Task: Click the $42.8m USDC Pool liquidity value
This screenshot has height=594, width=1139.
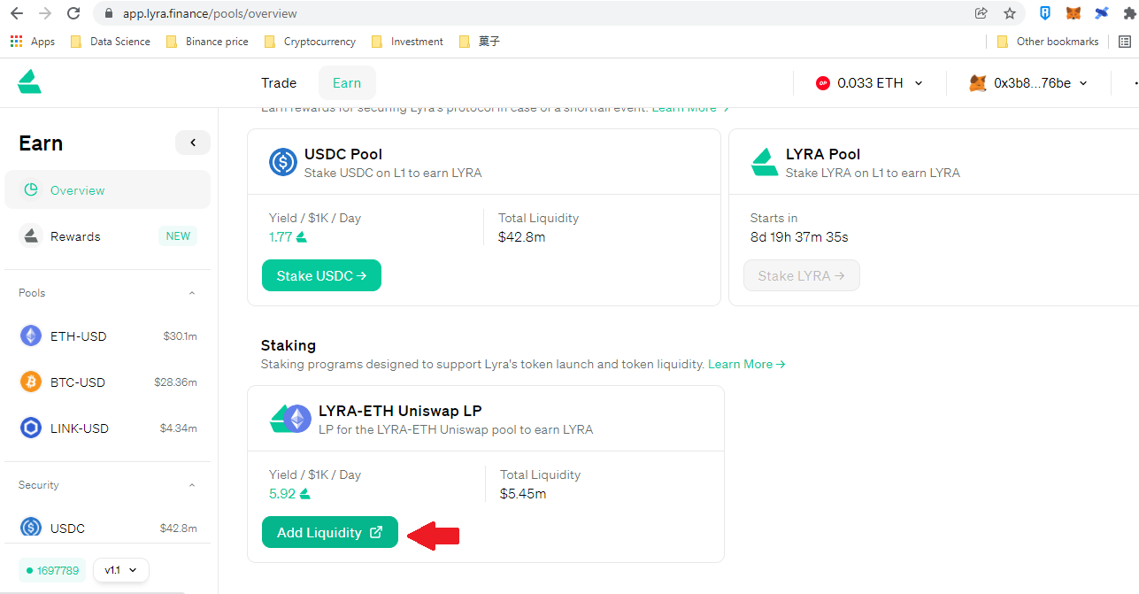Action: point(521,236)
